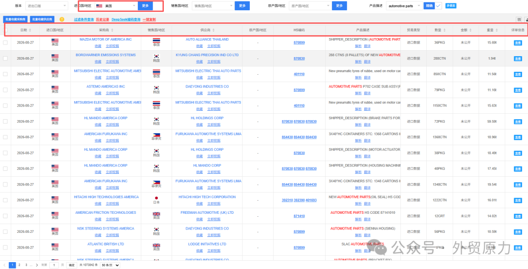Viewport: 528px width, 269px height.
Task: Click HS code 871410 link
Action: (x=299, y=216)
